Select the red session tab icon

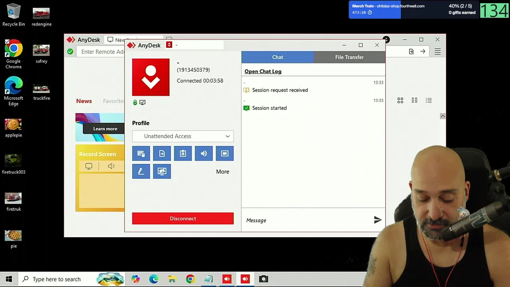coord(169,45)
